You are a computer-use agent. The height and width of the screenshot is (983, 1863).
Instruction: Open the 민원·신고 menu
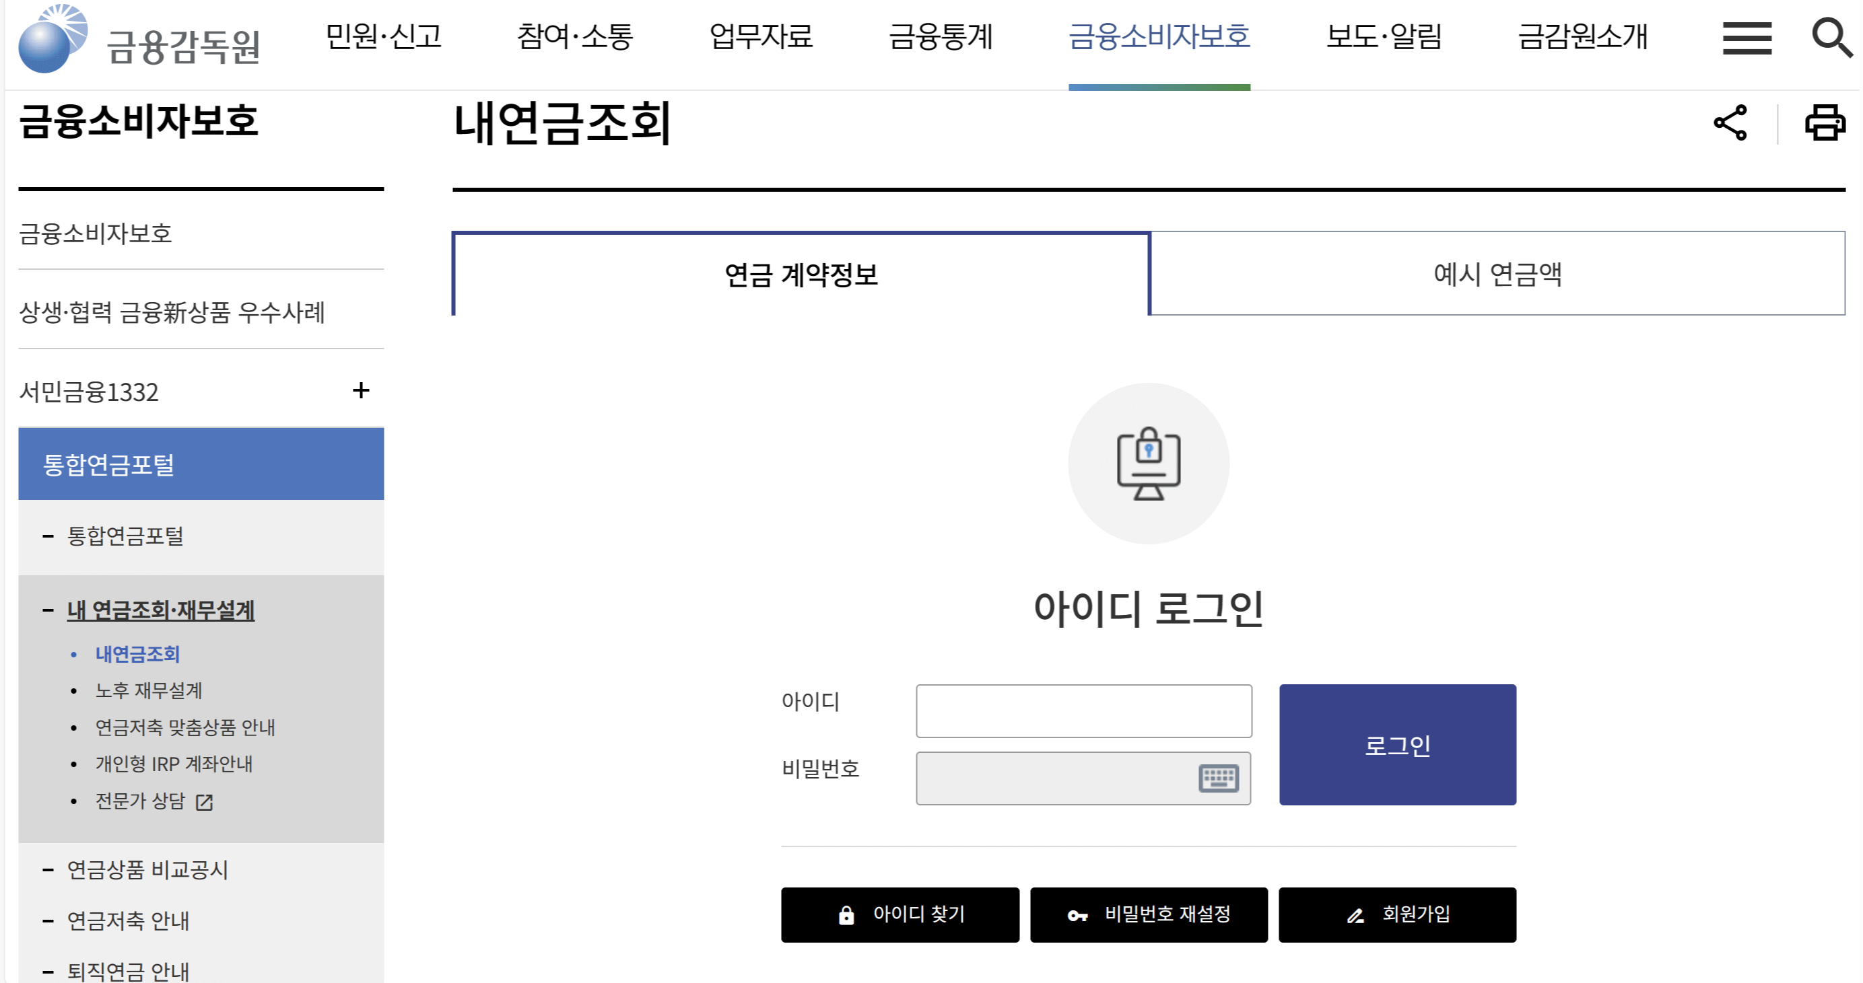click(x=384, y=38)
